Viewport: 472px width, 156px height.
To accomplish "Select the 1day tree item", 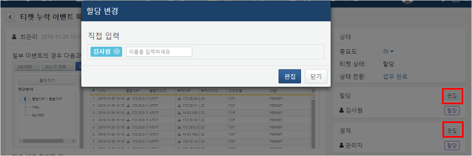I will (x=35, y=107).
